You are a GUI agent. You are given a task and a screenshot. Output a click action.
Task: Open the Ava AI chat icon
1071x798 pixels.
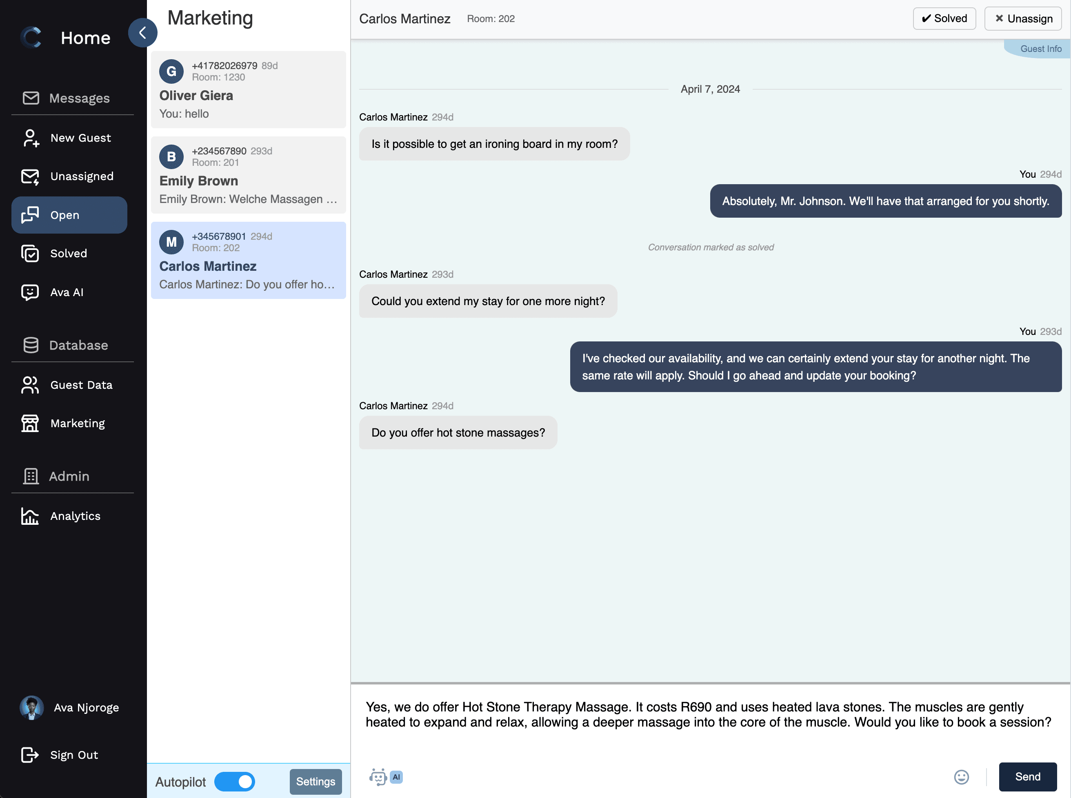[30, 292]
